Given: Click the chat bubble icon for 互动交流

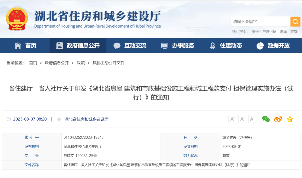Looking at the screenshot, I should 117,45.
